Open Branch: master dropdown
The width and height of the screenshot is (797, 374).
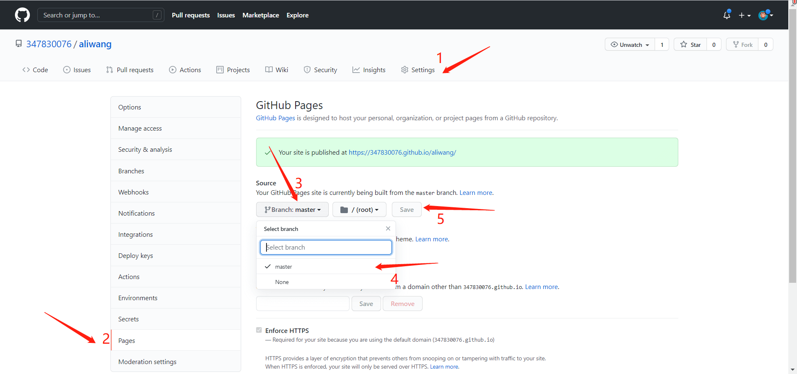tap(292, 209)
